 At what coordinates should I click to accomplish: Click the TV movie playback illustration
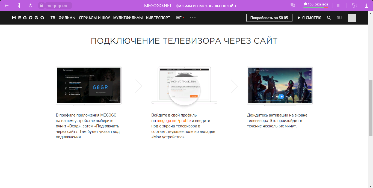click(x=280, y=86)
